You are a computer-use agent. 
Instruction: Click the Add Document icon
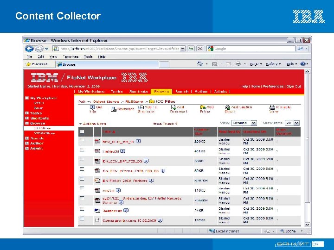[x=173, y=107]
